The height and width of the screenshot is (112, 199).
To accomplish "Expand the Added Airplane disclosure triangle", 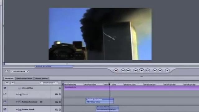I will pyautogui.click(x=17, y=102).
